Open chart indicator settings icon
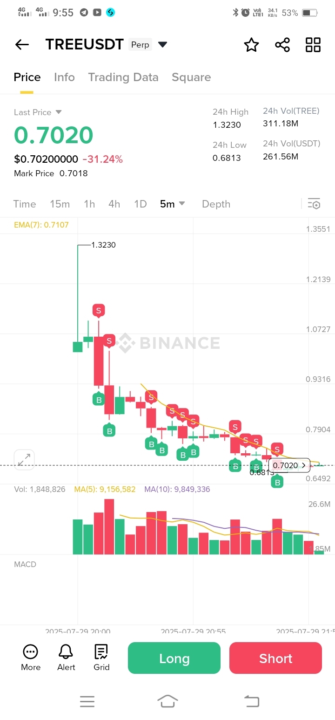The width and height of the screenshot is (335, 720). point(314,204)
